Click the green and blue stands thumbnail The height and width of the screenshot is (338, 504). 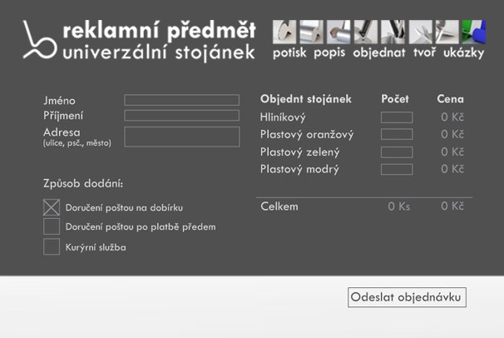tap(473, 32)
